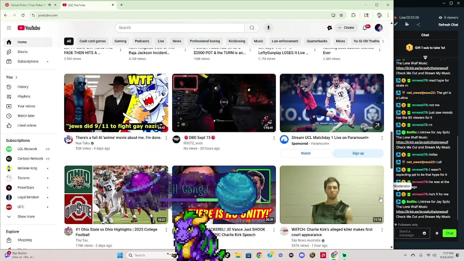The width and height of the screenshot is (464, 261).
Task: Collapse the Kick gift leaderboard arrow
Action: click(425, 57)
